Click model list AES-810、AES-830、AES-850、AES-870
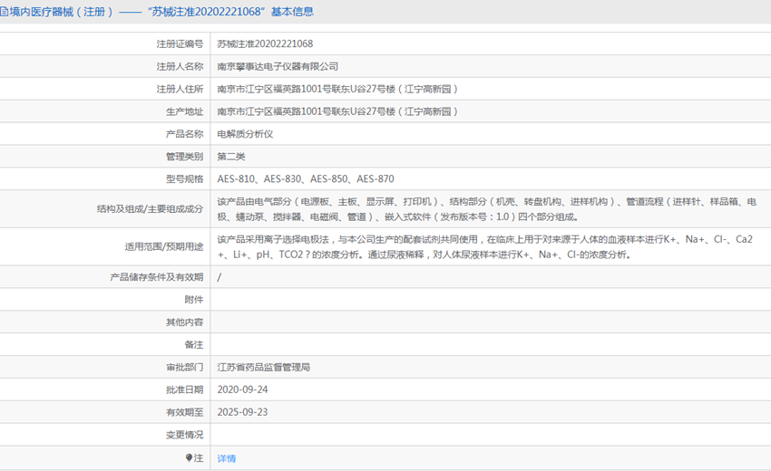This screenshot has width=771, height=471. [x=306, y=178]
